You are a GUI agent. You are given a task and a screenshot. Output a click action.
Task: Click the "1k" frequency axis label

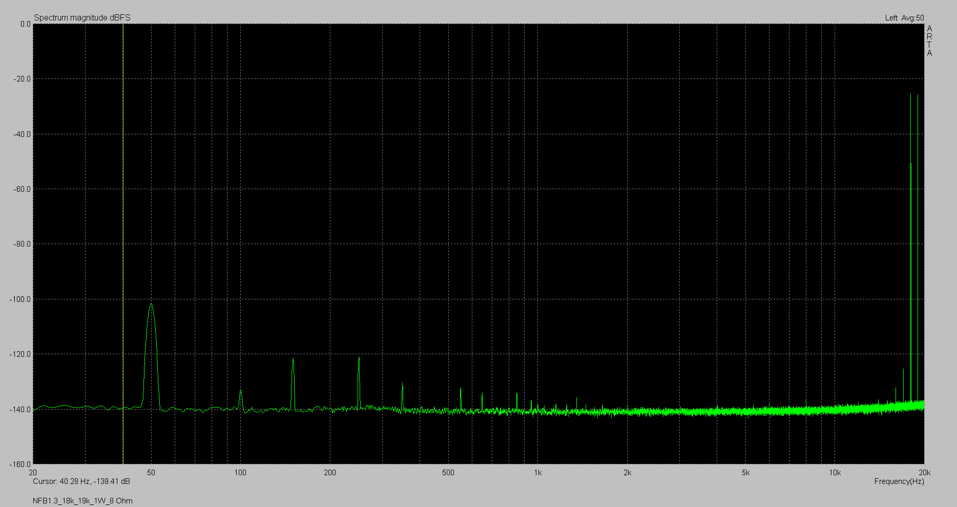pyautogui.click(x=537, y=473)
